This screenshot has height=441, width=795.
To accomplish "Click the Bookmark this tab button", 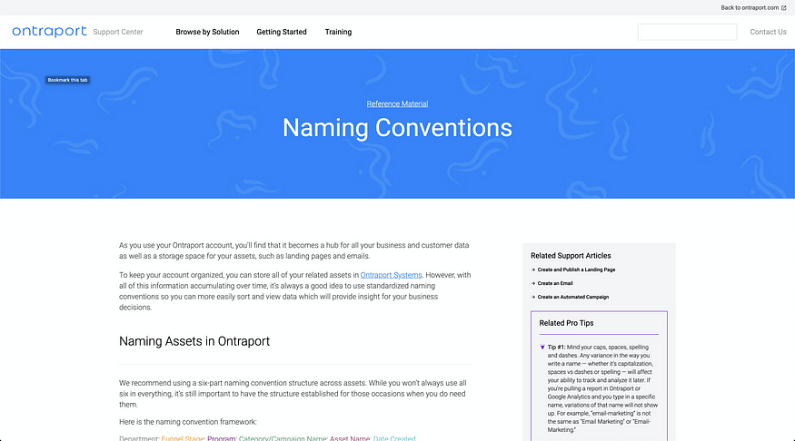I will (67, 80).
